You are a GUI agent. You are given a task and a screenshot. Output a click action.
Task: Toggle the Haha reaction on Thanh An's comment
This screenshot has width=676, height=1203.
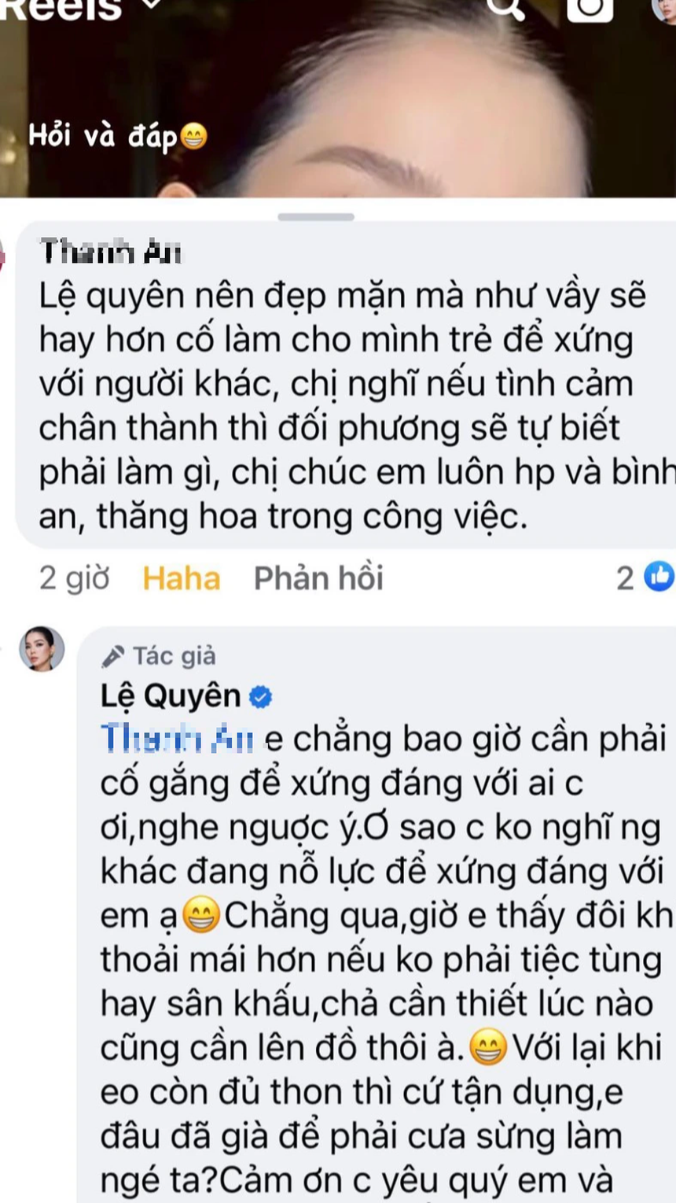(x=182, y=578)
